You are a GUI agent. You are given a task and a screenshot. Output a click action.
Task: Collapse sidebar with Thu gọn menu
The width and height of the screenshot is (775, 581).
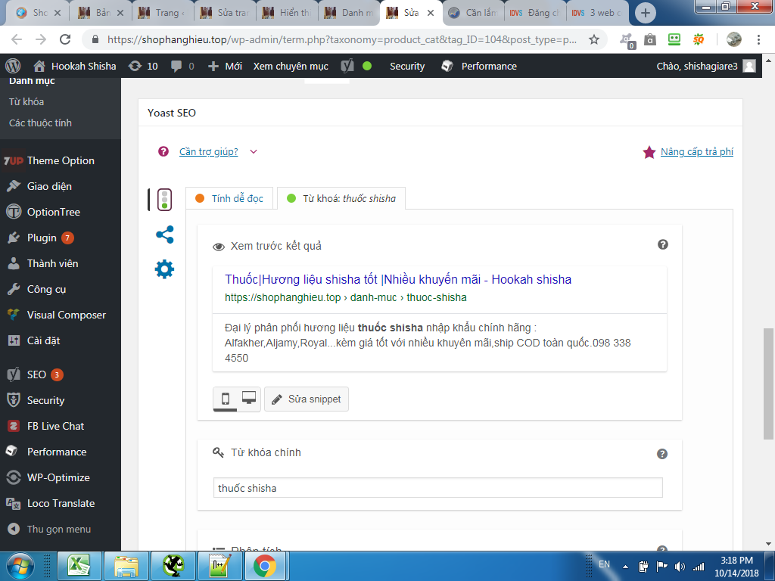pyautogui.click(x=61, y=529)
